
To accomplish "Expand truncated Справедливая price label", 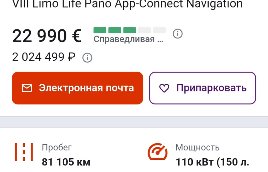I will 129,39.
